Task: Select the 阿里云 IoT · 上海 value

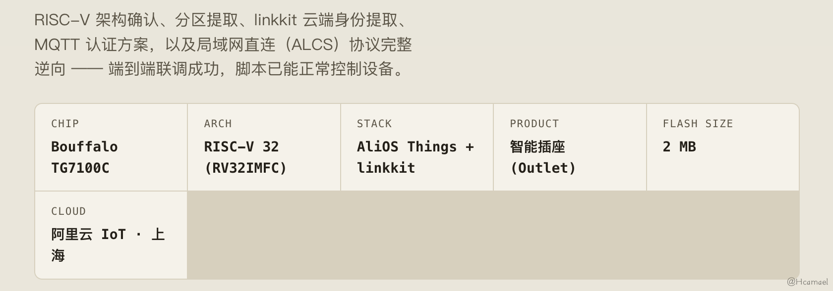Action: pos(108,245)
